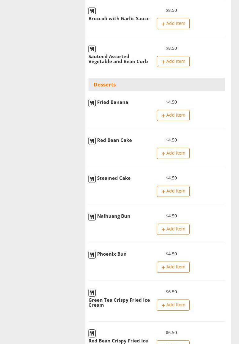Image resolution: width=239 pixels, height=344 pixels.
Task: Click utensils icon above Green Tea Crispy Ice Cream
Action: tap(92, 293)
